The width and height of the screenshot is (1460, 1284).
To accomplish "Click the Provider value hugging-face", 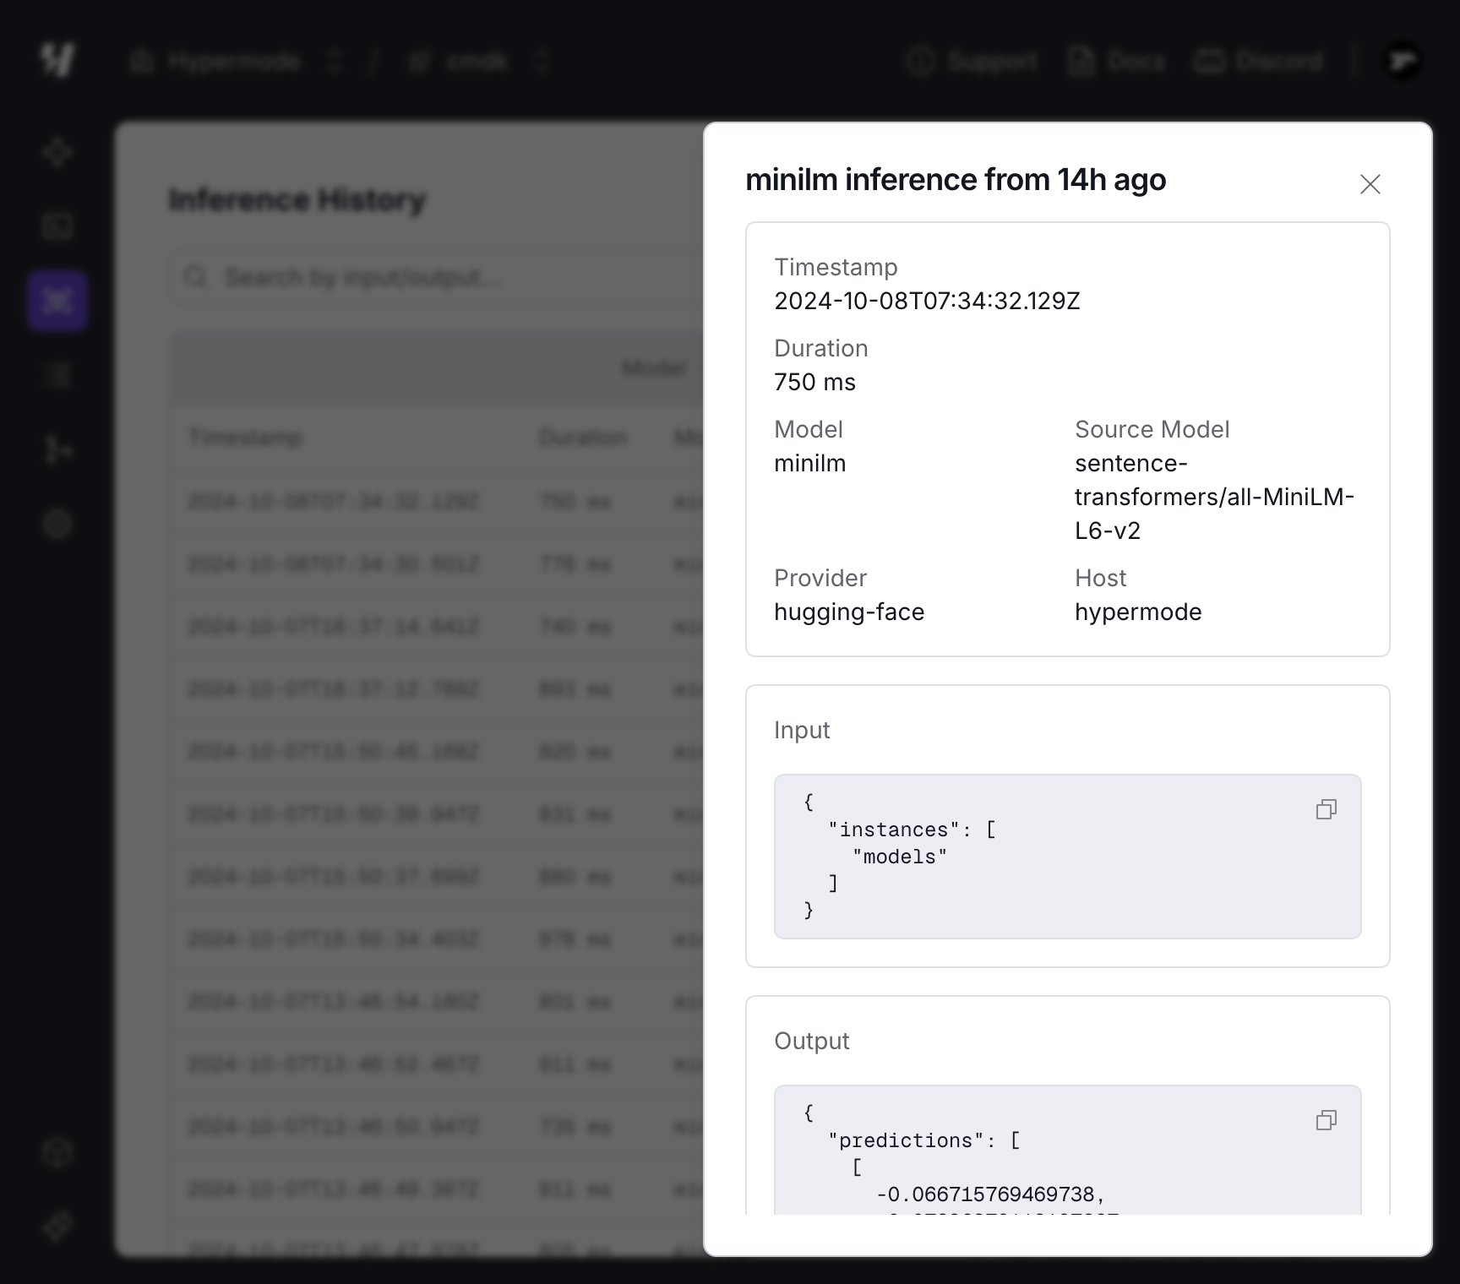I will coord(849,612).
